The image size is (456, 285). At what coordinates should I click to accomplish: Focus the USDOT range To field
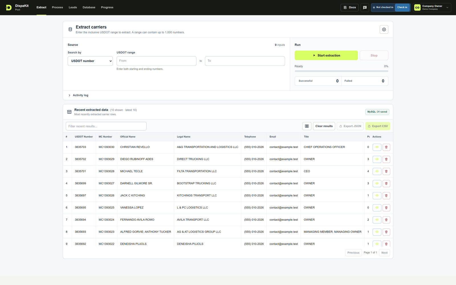point(245,61)
